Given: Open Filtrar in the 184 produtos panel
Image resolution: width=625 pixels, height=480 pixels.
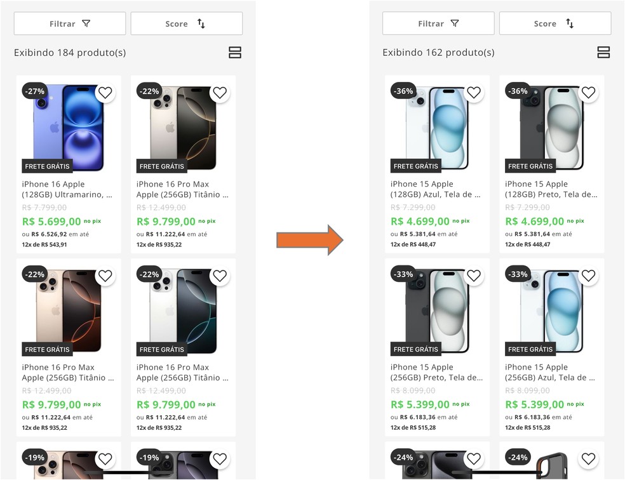Looking at the screenshot, I should (x=70, y=23).
